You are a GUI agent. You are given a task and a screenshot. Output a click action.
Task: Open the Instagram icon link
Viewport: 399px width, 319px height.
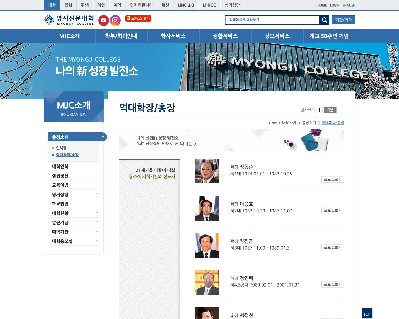point(115,21)
